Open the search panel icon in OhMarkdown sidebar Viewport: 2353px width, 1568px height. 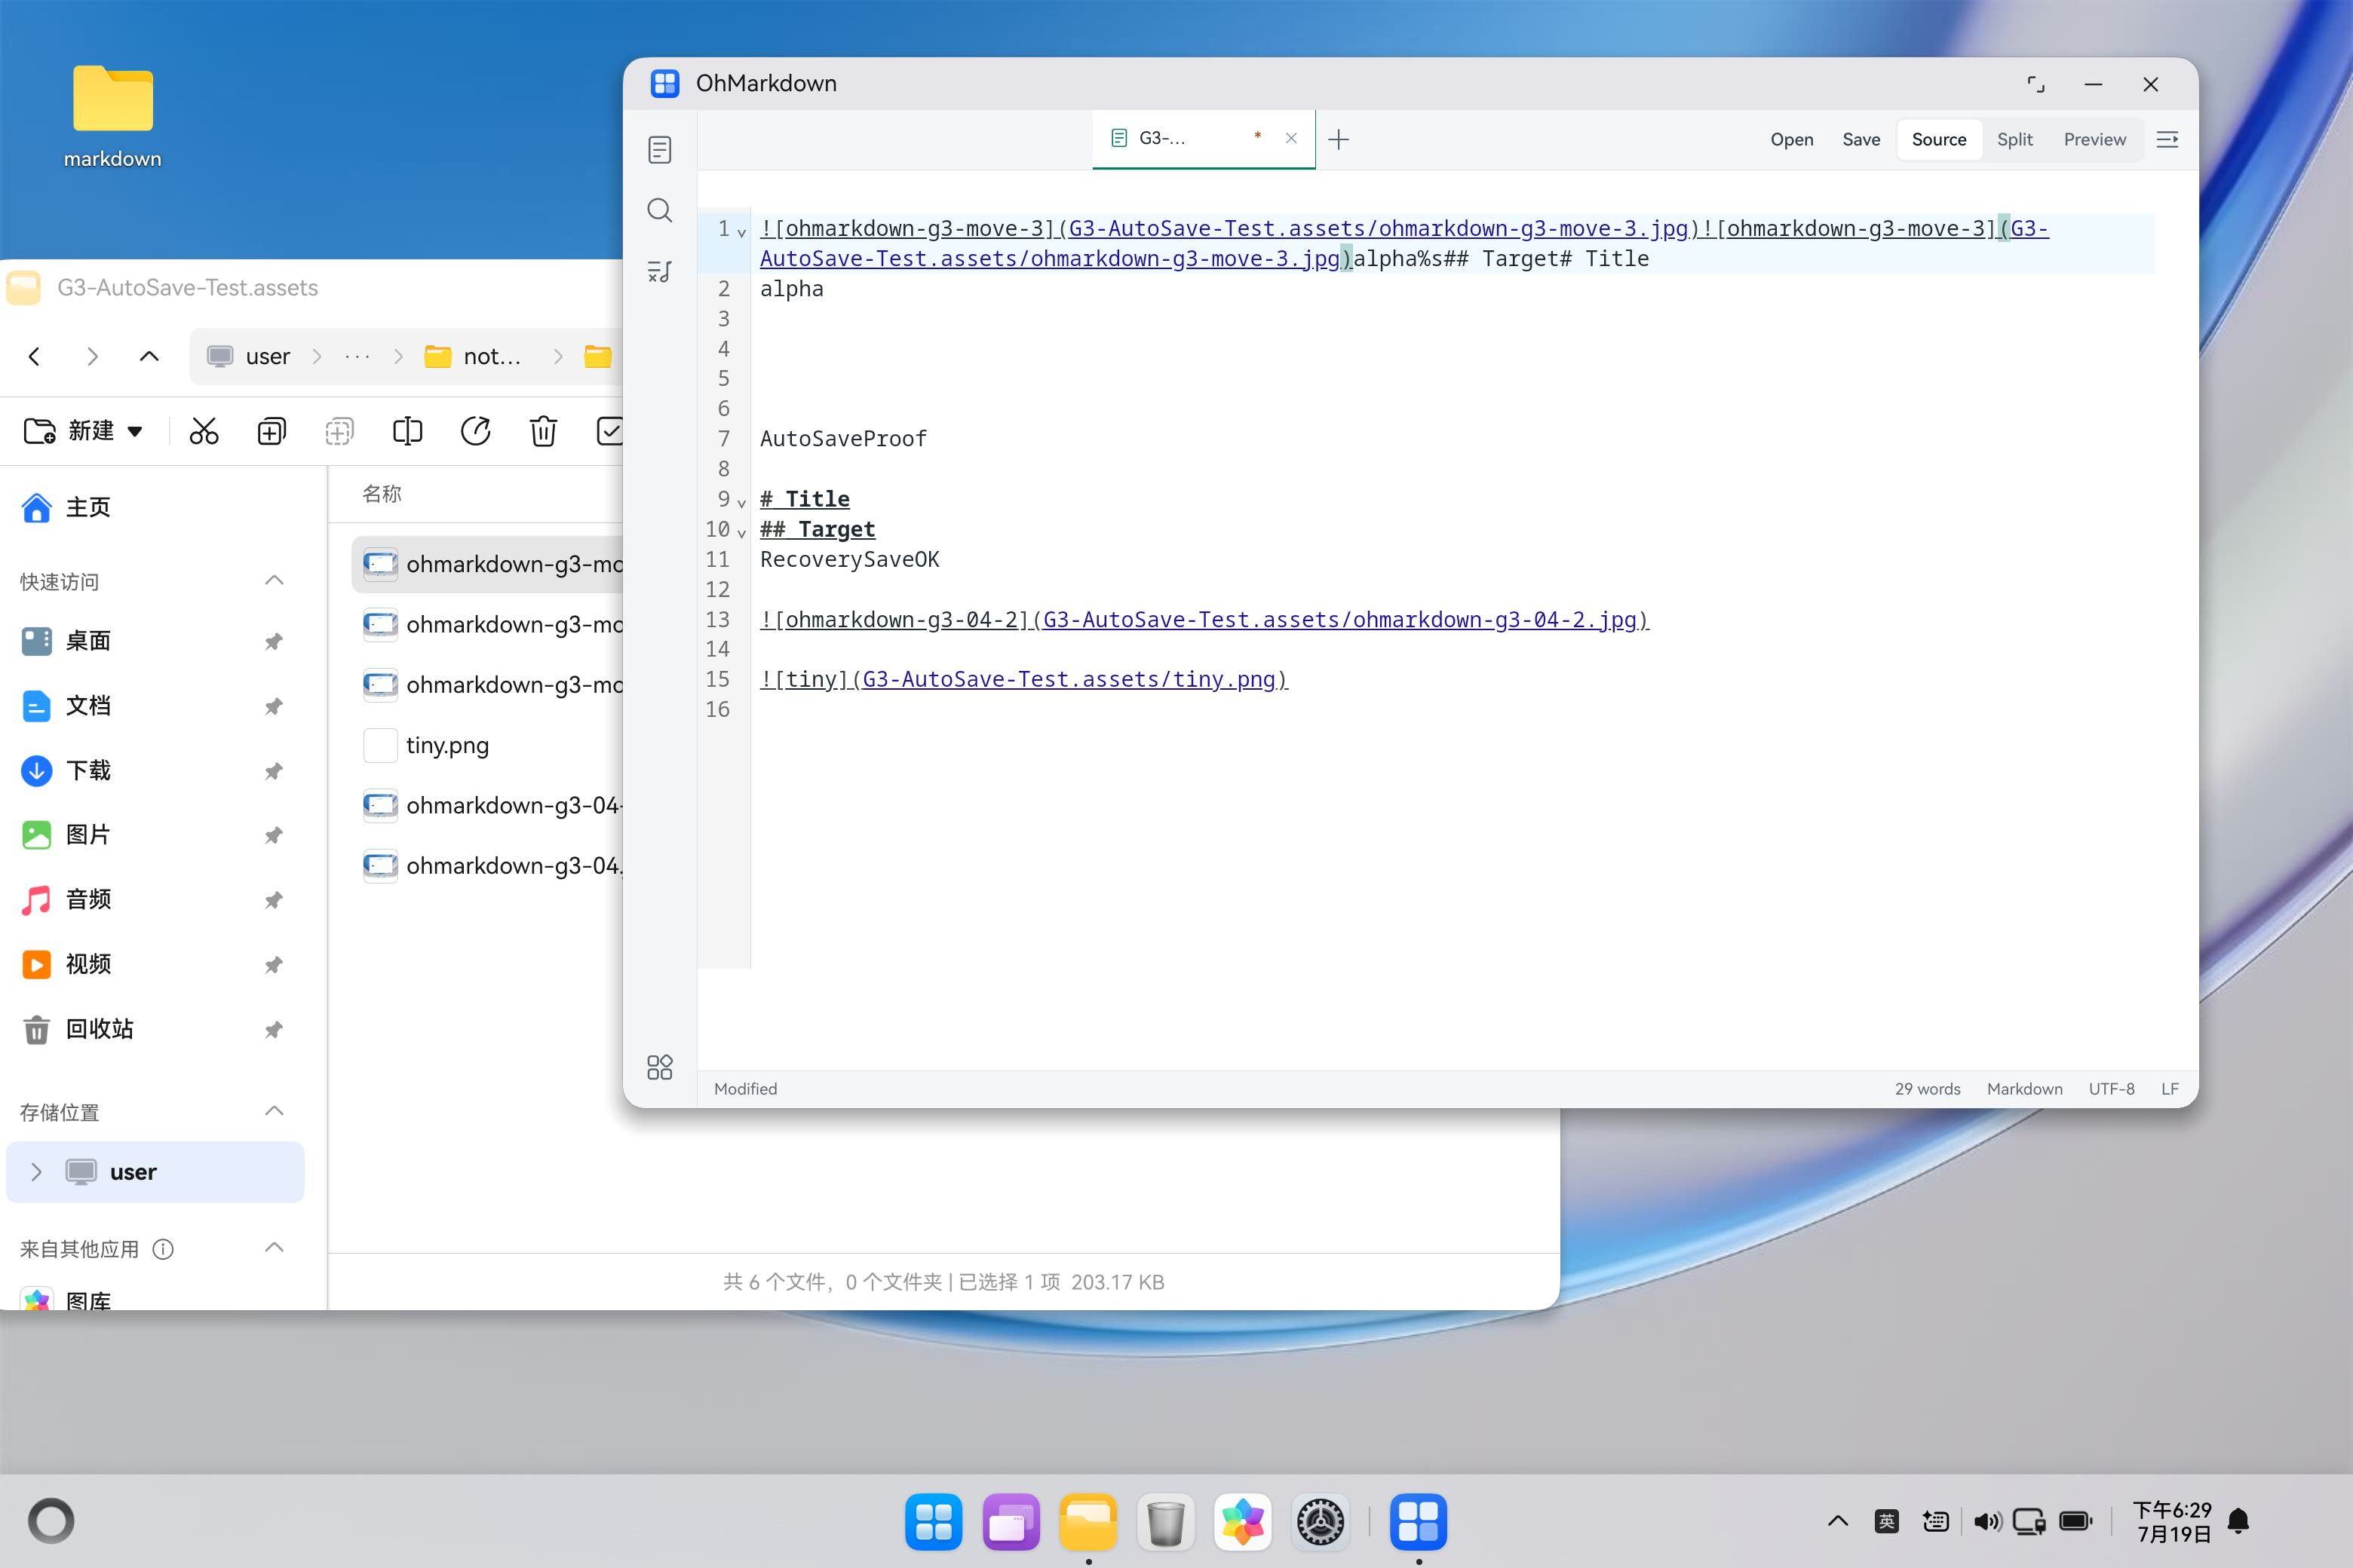coord(659,210)
